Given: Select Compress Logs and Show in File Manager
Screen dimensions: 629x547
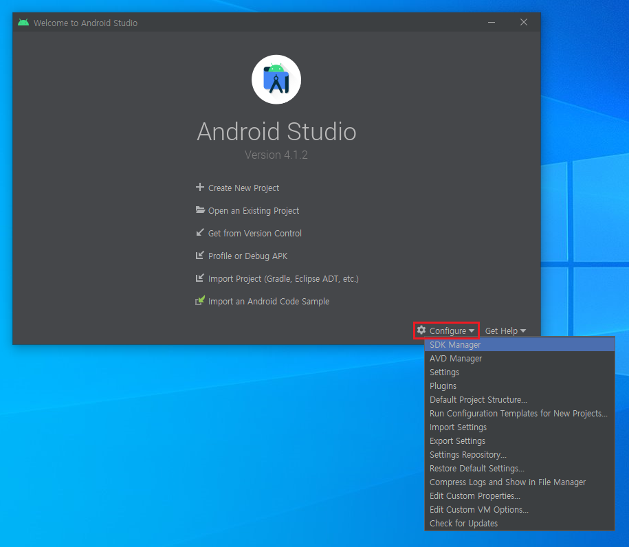Looking at the screenshot, I should 520,482.
